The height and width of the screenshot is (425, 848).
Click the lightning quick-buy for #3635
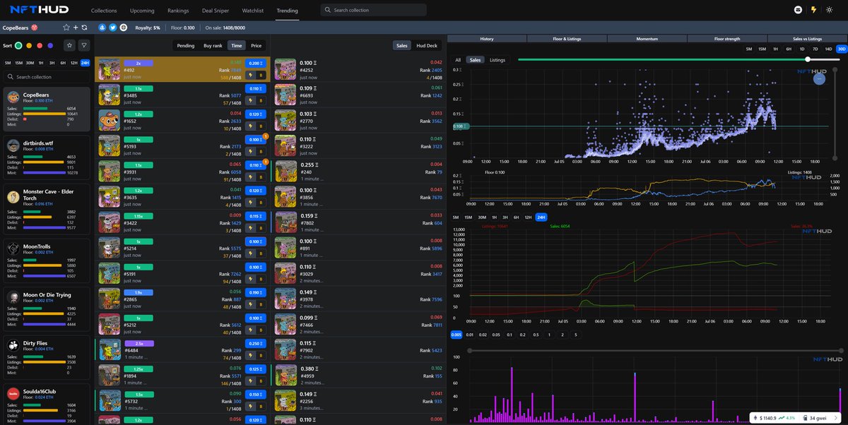pyautogui.click(x=250, y=202)
